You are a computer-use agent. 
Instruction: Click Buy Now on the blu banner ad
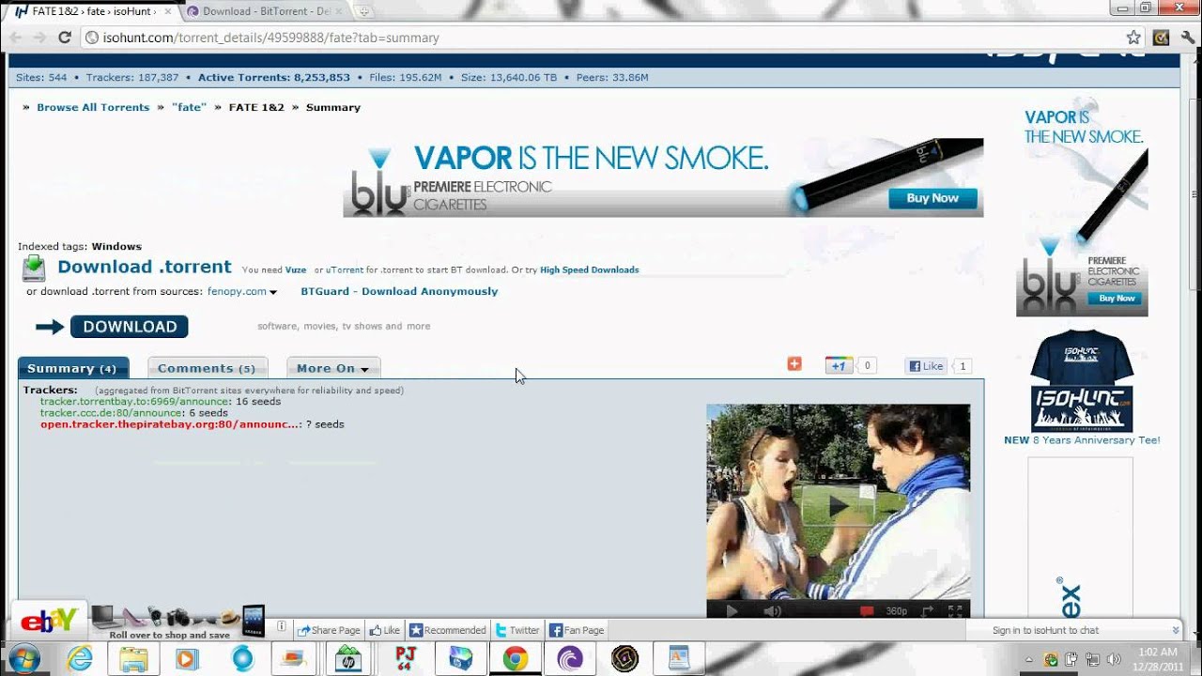point(932,198)
